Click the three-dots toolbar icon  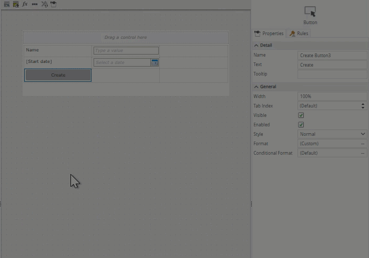coord(34,4)
